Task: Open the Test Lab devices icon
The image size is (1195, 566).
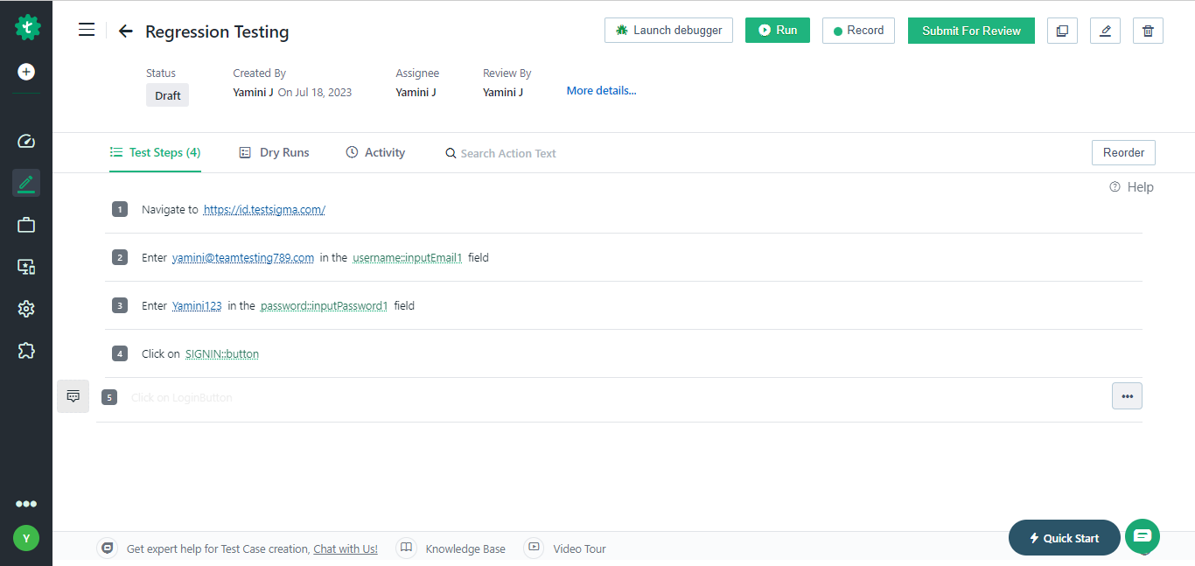Action: click(25, 266)
